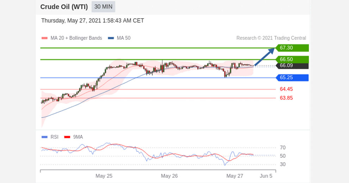
Task: Click the RSI legend color swatch
Action: (44, 137)
